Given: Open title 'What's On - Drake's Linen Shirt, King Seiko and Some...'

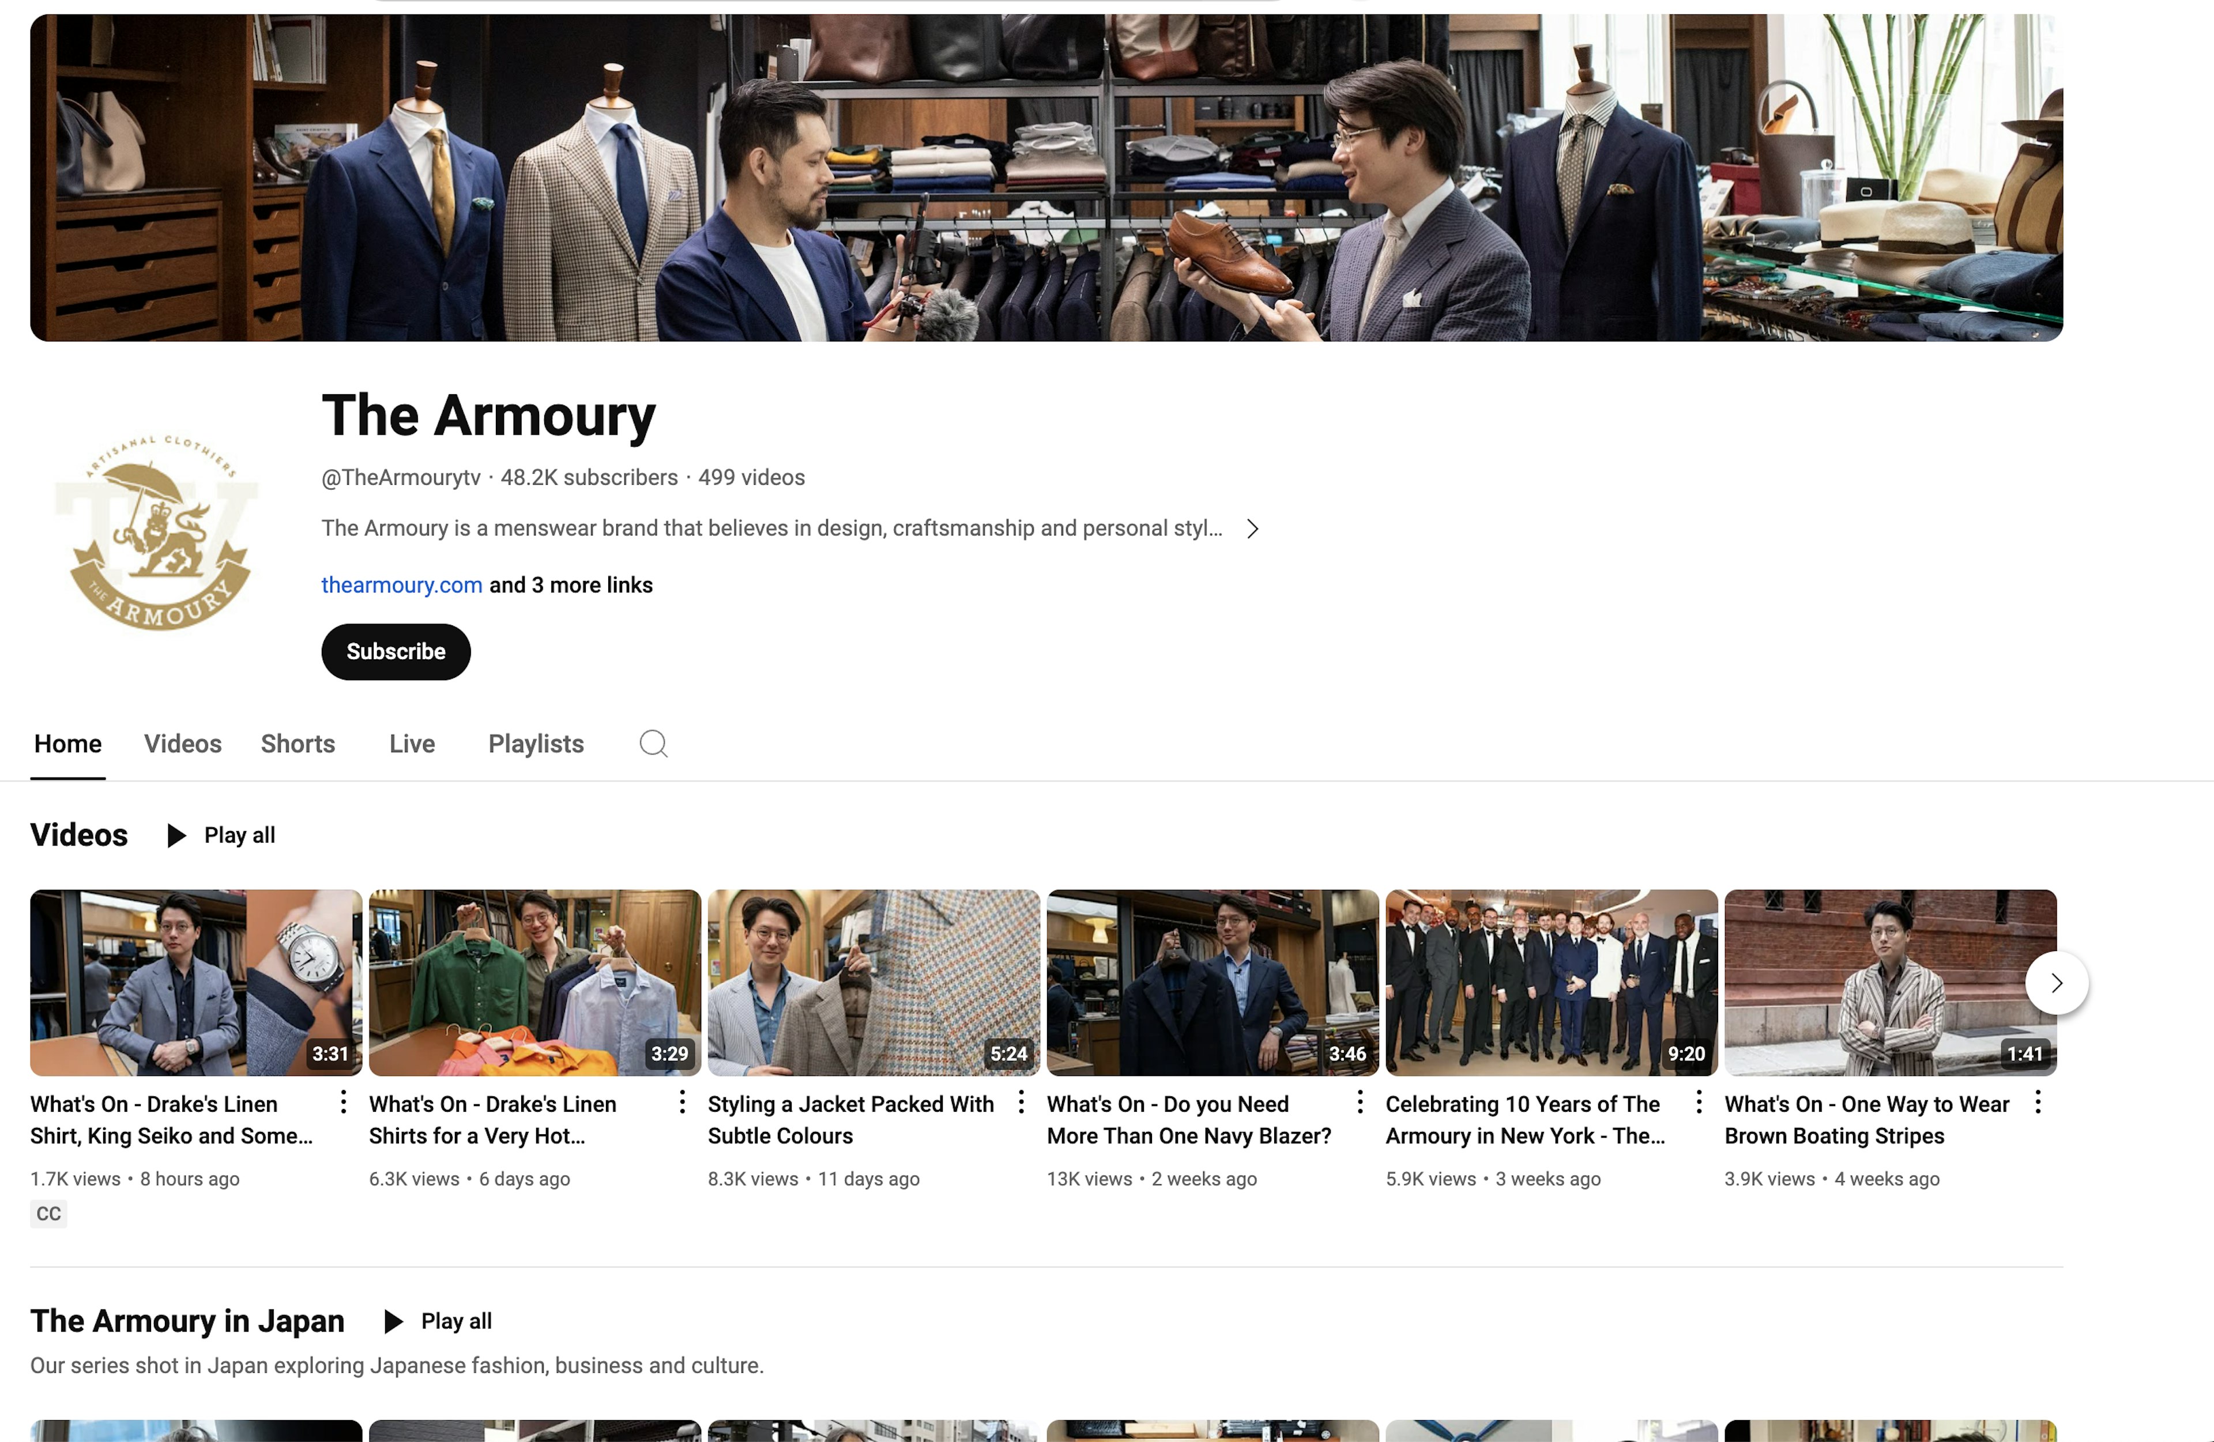Looking at the screenshot, I should tap(171, 1120).
